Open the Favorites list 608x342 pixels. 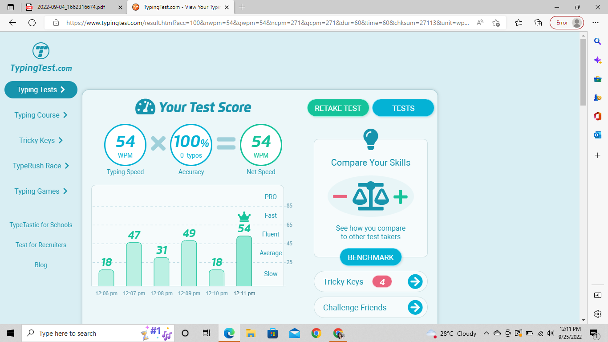click(x=519, y=23)
